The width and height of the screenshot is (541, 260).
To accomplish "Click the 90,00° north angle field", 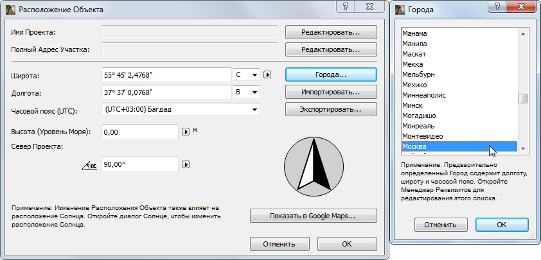I will coord(140,164).
